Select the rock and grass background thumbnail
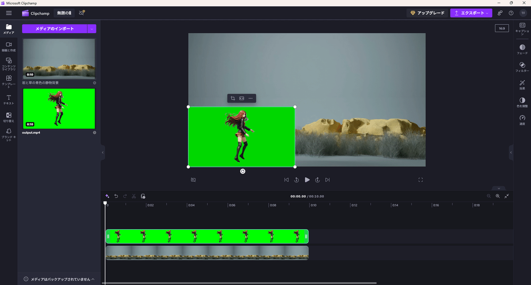Viewport: 531px width, 285px height. click(59, 58)
